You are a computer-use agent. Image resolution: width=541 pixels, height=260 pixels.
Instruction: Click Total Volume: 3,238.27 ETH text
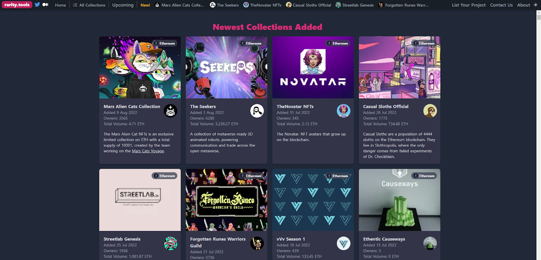[x=214, y=124]
